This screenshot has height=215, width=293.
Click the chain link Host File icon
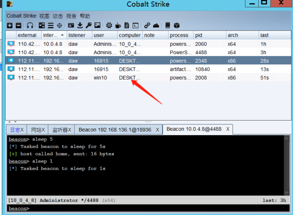(147, 25)
